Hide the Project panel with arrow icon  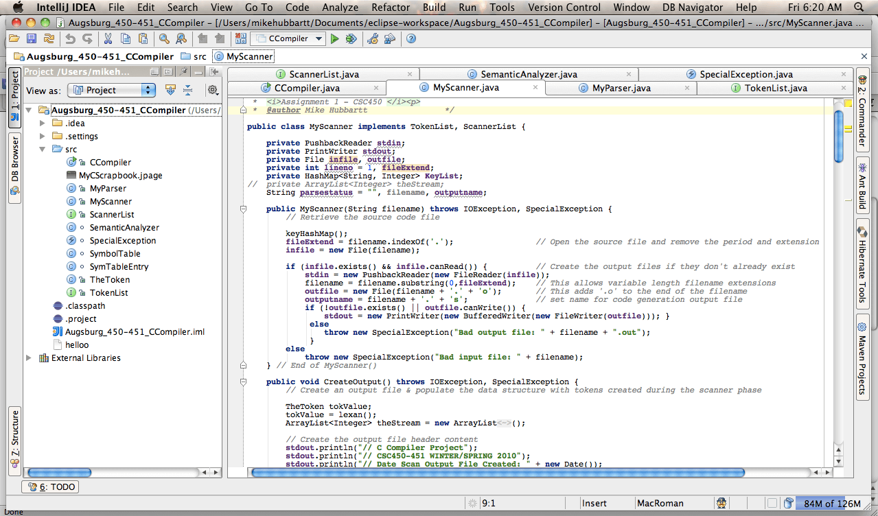coord(214,71)
